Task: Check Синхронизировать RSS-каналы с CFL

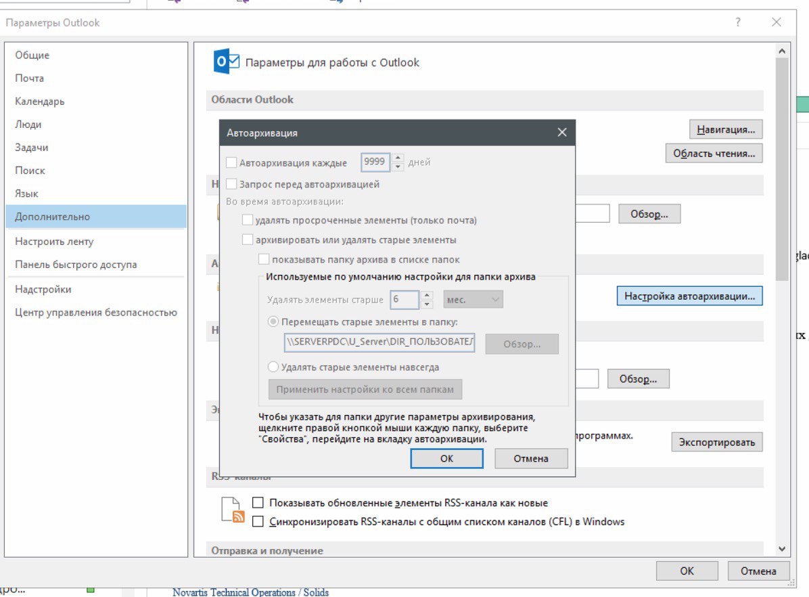Action: tap(258, 522)
